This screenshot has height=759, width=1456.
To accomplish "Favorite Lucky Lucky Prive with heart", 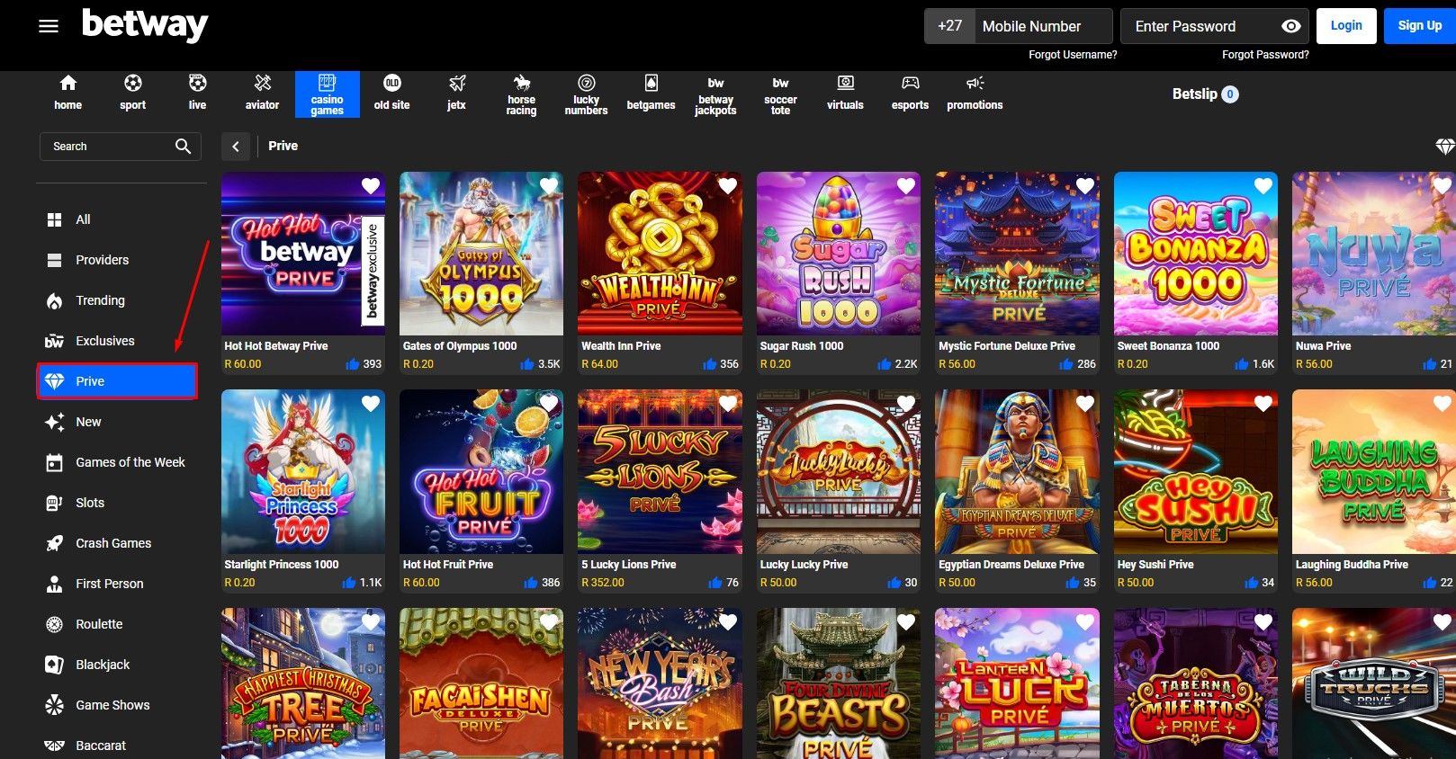I will pos(906,405).
